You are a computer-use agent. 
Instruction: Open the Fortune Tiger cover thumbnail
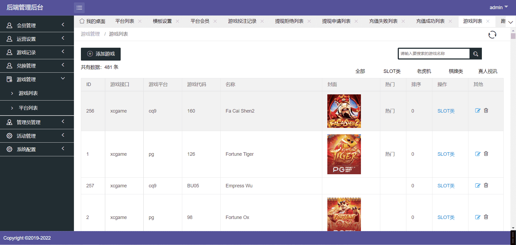pyautogui.click(x=344, y=154)
